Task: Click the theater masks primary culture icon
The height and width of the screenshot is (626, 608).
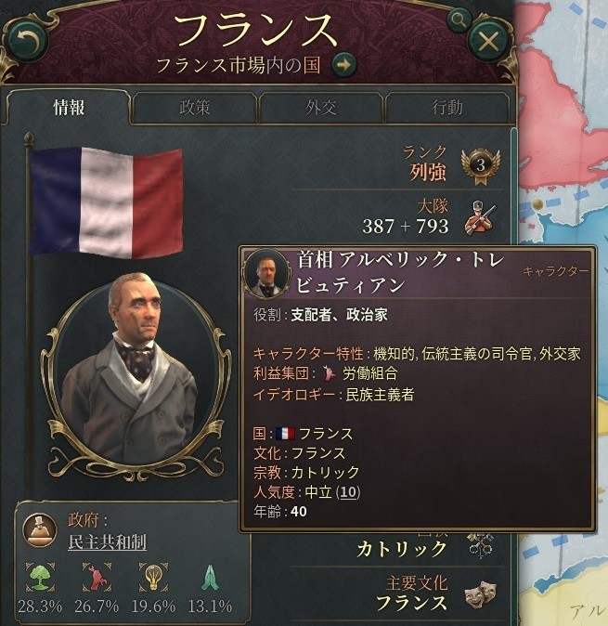Action: click(x=480, y=594)
